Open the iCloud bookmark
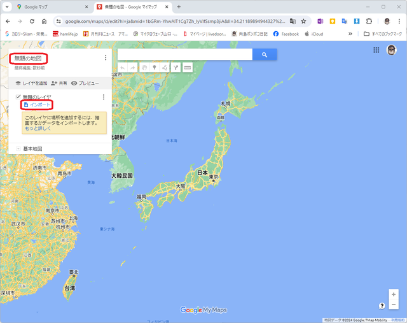The image size is (407, 323). 314,34
